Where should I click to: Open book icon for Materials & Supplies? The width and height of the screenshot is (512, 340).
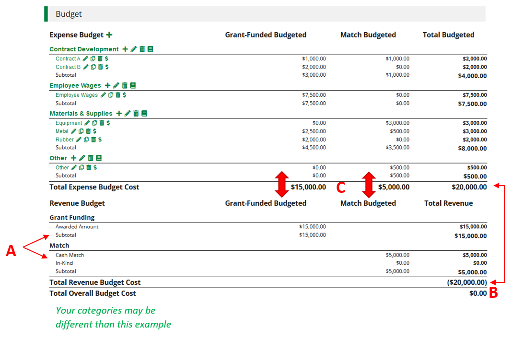coord(144,114)
